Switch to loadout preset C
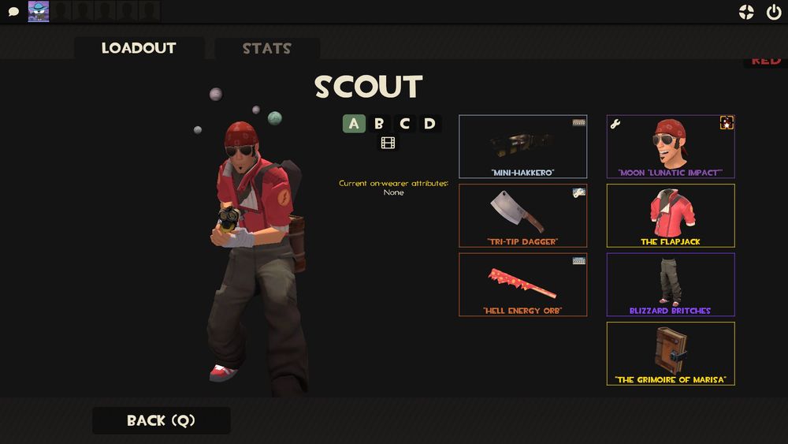 pyautogui.click(x=404, y=123)
